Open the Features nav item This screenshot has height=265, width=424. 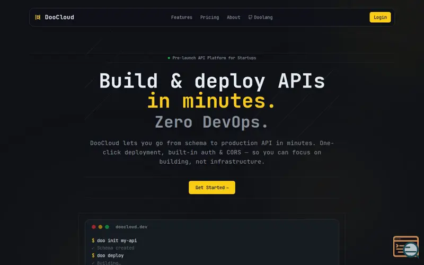182,17
